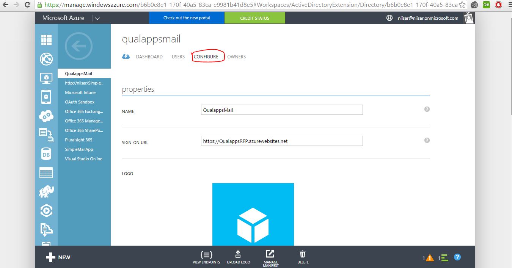Click the orange warning notification icon
Screen dimensions: 512x268
pyautogui.click(x=430, y=258)
